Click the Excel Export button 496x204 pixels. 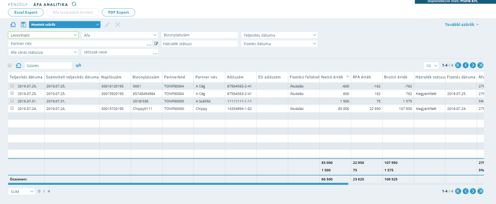tap(26, 12)
